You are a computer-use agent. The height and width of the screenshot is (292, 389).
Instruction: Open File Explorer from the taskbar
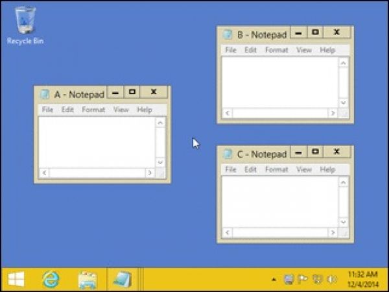point(88,279)
